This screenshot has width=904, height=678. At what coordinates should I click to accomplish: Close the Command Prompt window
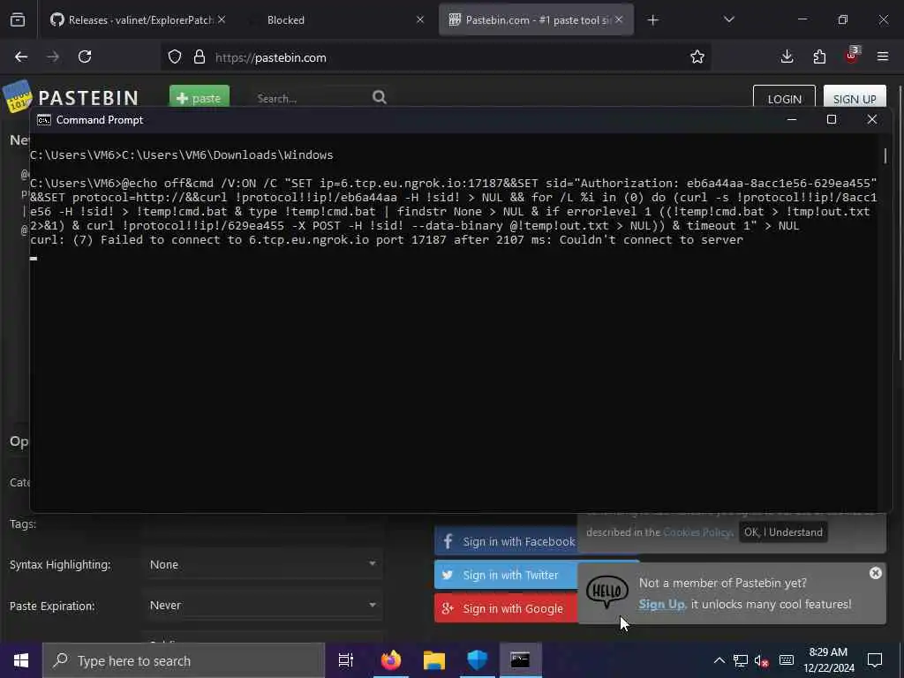(x=871, y=119)
